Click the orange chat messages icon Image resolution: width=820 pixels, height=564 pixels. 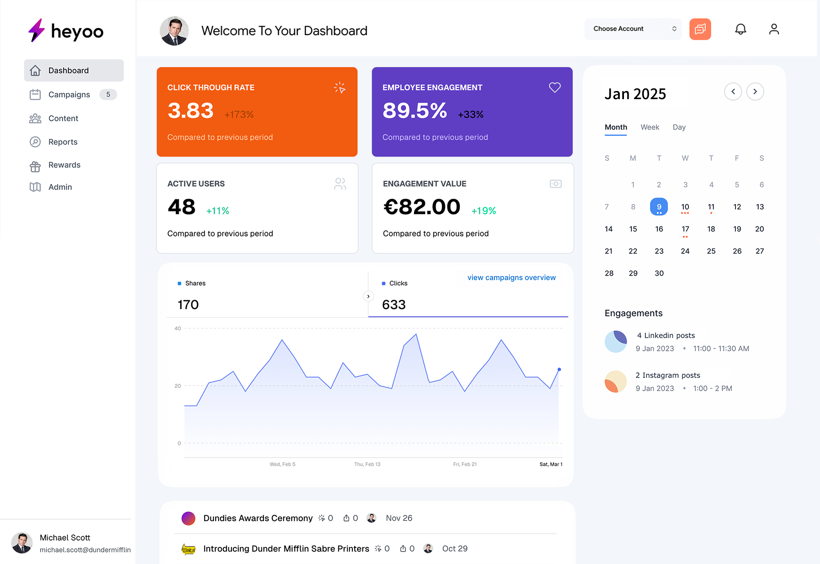tap(700, 29)
